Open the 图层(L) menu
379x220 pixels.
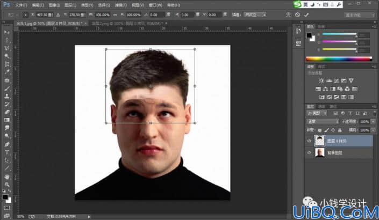click(x=70, y=5)
